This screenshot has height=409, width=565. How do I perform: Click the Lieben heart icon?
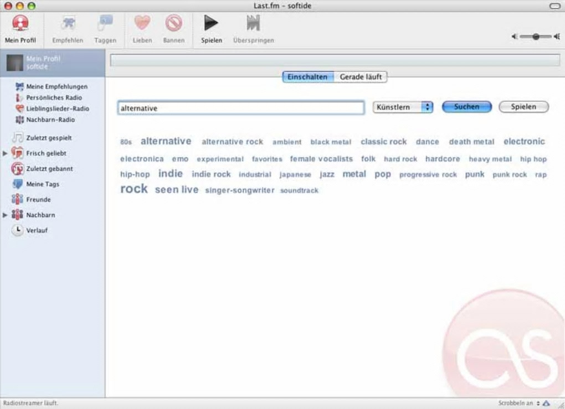coord(142,23)
